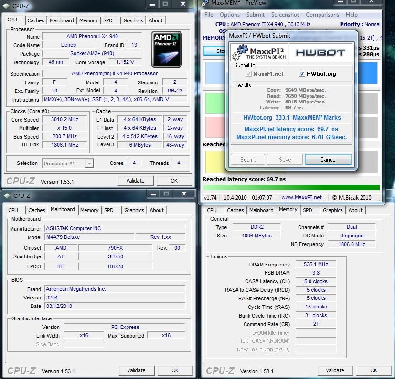Open the Processor #1 selection dropdown

pyautogui.click(x=68, y=163)
